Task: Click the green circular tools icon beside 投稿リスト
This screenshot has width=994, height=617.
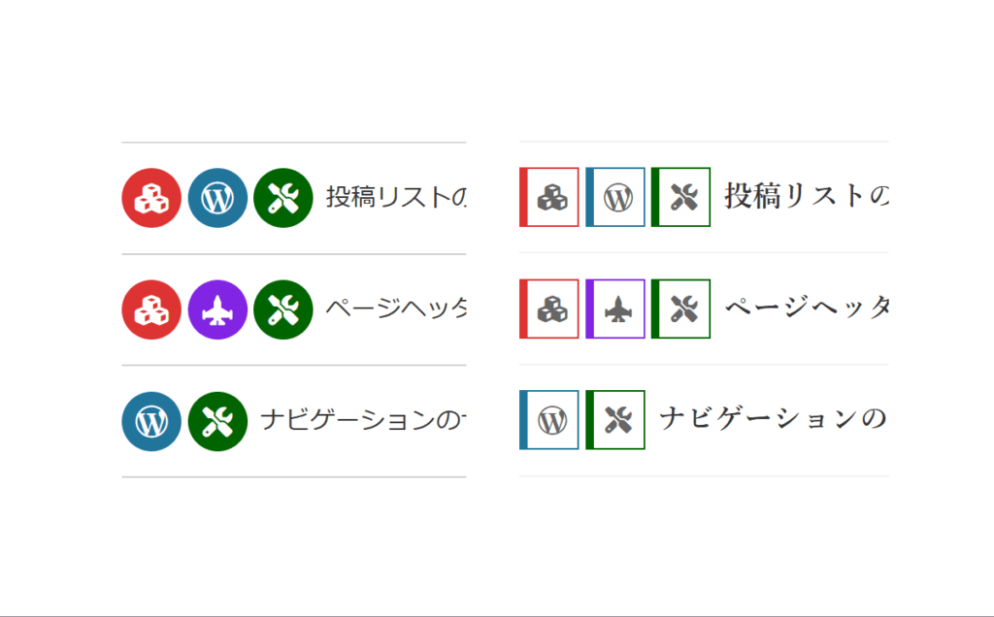Action: pos(282,198)
